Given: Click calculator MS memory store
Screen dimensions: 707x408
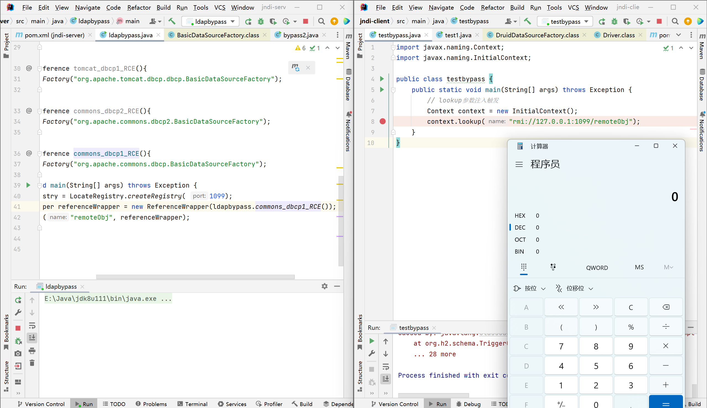Looking at the screenshot, I should click(639, 267).
